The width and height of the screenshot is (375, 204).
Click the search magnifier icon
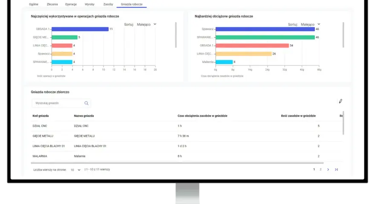click(x=87, y=103)
